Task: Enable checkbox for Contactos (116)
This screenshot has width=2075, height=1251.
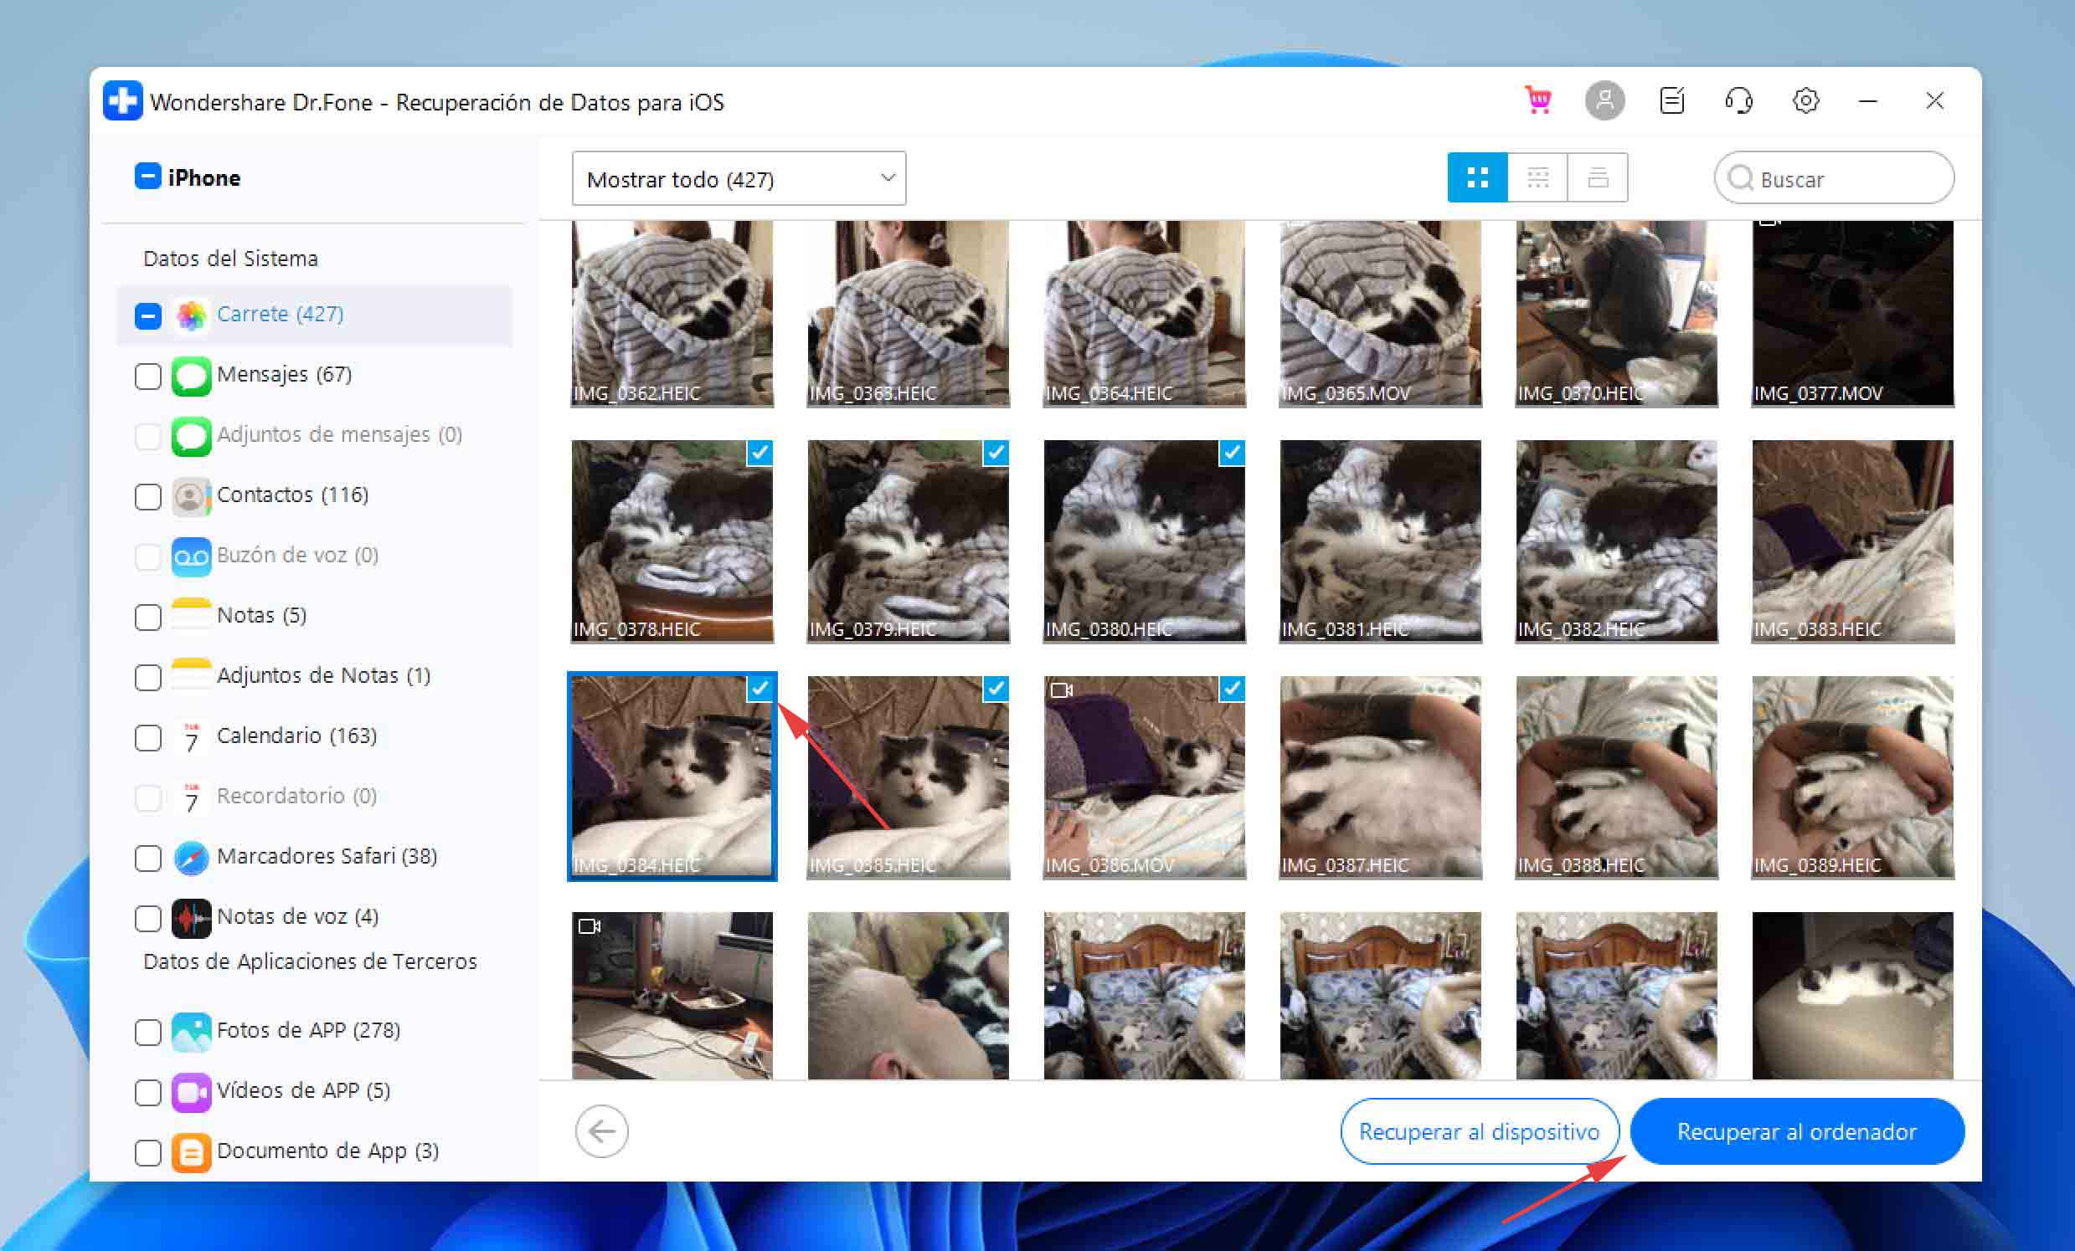Action: pyautogui.click(x=148, y=495)
